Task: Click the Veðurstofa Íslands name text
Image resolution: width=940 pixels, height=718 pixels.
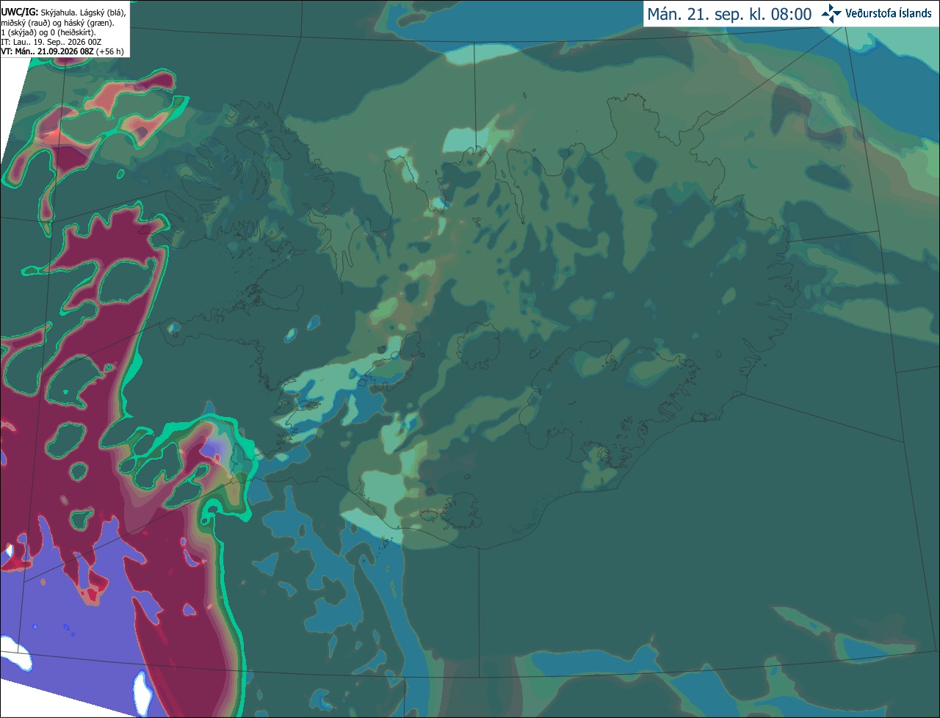Action: point(889,13)
